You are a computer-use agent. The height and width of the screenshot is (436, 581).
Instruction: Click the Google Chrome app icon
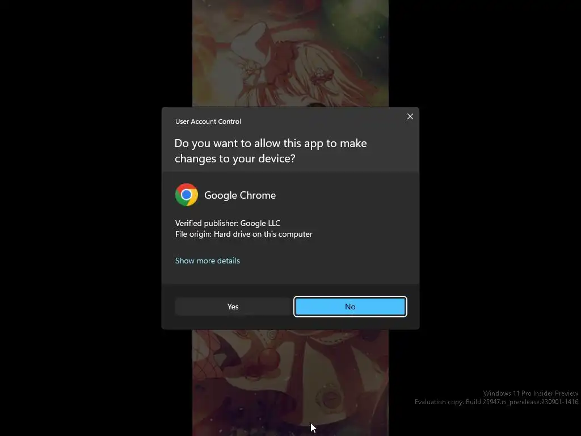pos(186,195)
